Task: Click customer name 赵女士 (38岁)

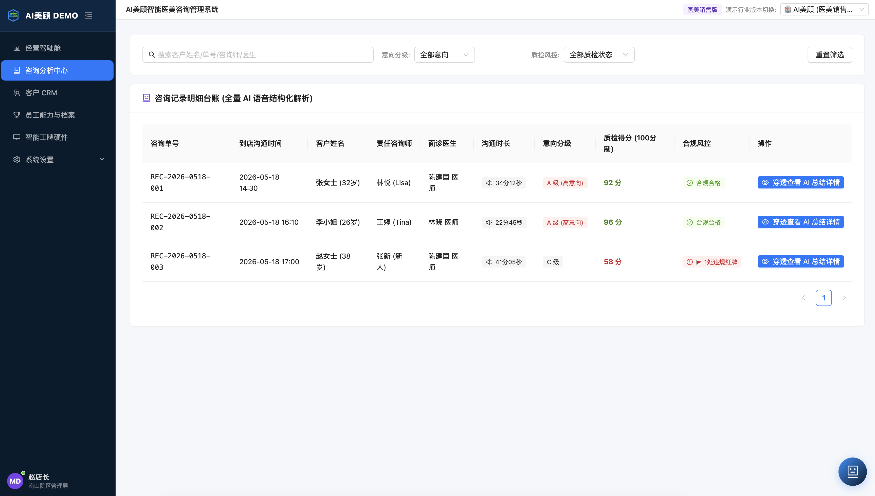Action: 333,262
